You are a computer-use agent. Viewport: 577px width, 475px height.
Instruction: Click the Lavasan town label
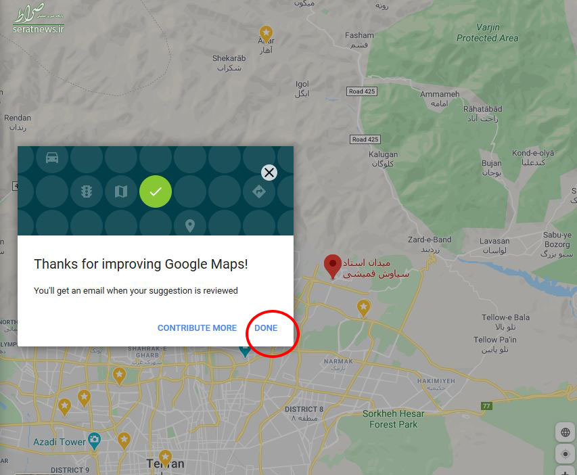494,246
